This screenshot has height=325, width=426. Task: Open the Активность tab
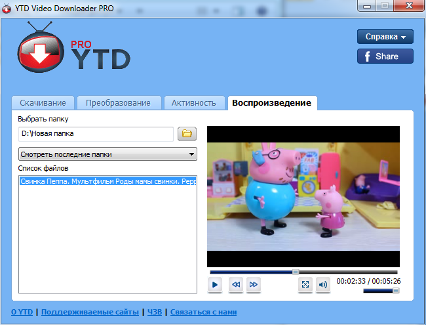[x=193, y=102]
